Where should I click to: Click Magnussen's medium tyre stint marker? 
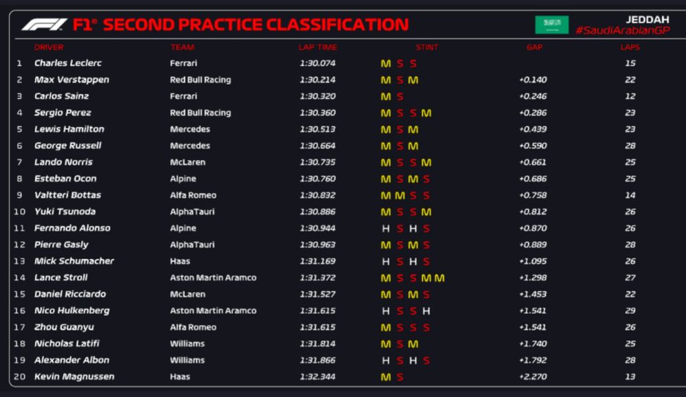point(385,377)
